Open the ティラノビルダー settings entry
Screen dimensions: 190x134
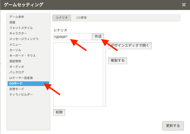21,95
